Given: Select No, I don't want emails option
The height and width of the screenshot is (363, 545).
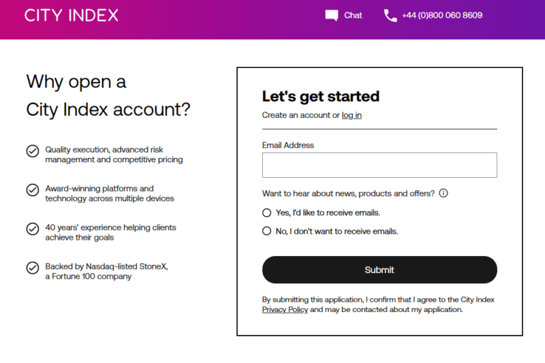Looking at the screenshot, I should [x=267, y=231].
